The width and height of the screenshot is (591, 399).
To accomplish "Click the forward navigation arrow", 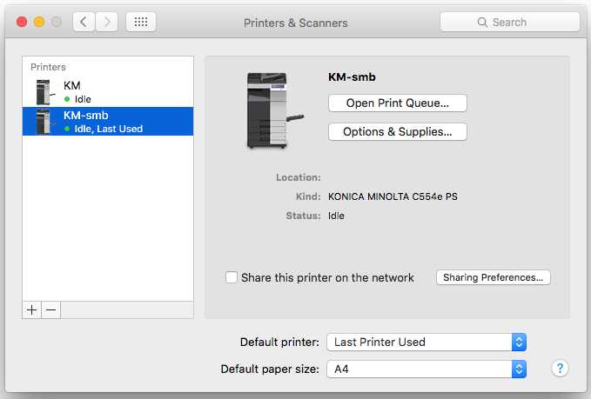I will 107,22.
